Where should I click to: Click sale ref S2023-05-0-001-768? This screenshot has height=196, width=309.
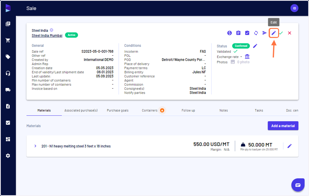[x=97, y=52]
